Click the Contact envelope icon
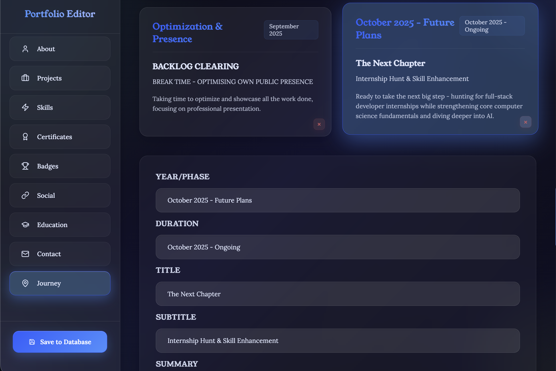The image size is (556, 371). tap(25, 254)
